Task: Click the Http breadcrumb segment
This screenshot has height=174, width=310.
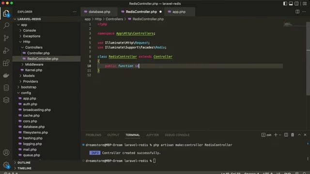Action: 98,19
